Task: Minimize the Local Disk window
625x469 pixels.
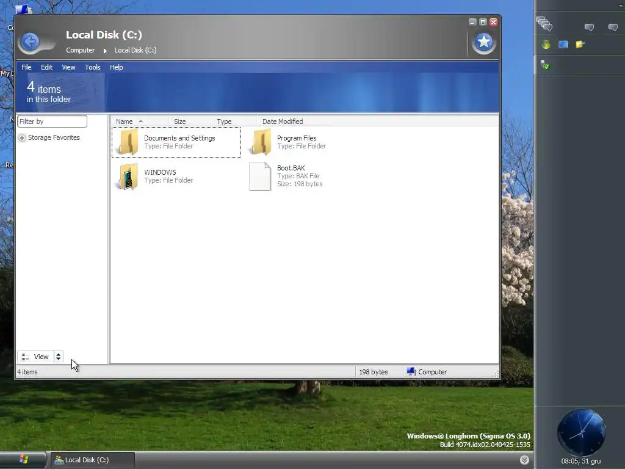Action: [x=472, y=22]
